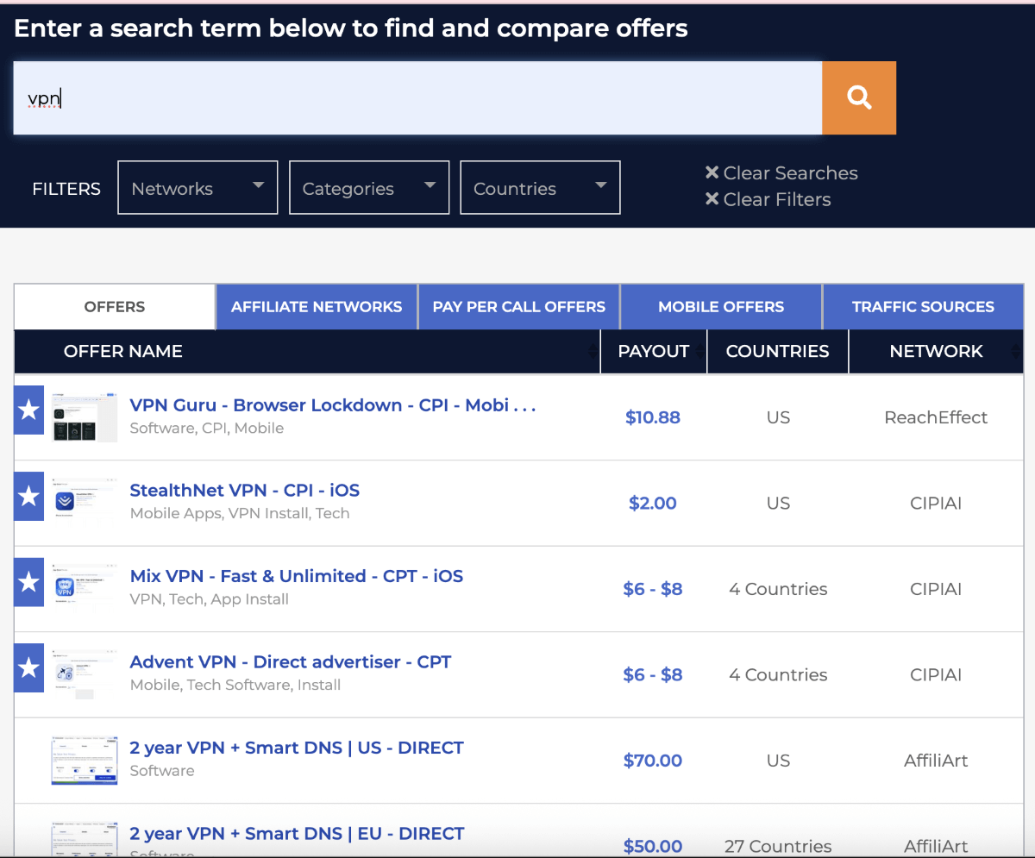This screenshot has width=1035, height=858.
Task: Click the VPN Guru offer thumbnail
Action: coord(85,416)
